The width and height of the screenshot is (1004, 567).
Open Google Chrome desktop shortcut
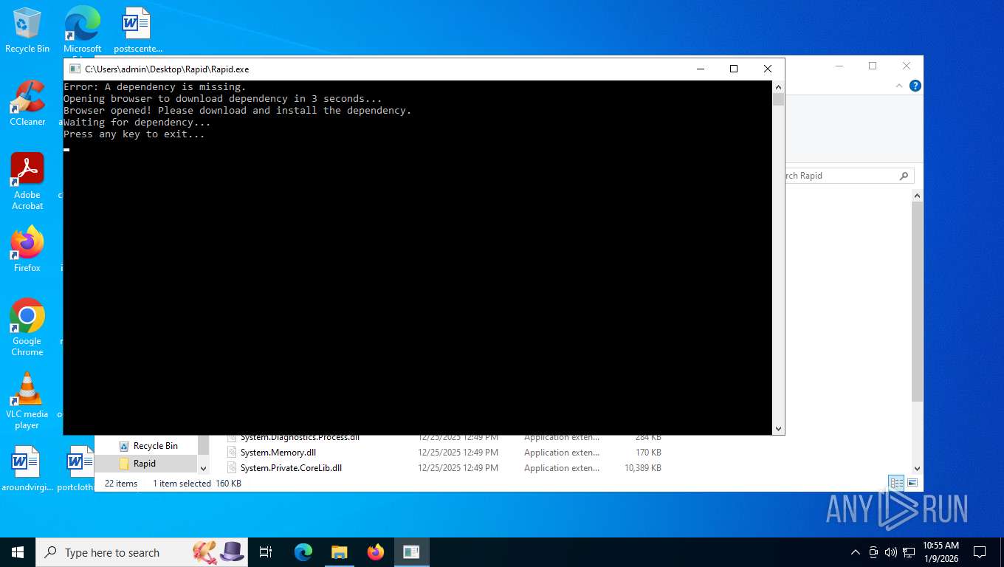pyautogui.click(x=27, y=327)
